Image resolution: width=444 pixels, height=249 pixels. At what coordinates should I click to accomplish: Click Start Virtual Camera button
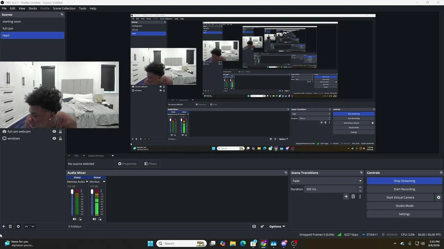(x=400, y=197)
